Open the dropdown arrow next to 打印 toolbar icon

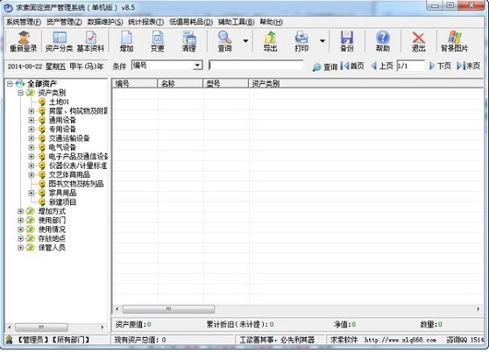322,41
